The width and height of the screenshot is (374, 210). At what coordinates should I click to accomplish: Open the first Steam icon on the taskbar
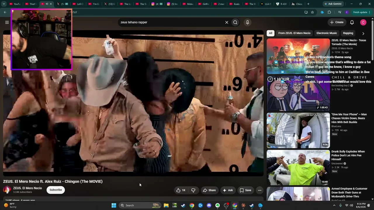click(183, 205)
